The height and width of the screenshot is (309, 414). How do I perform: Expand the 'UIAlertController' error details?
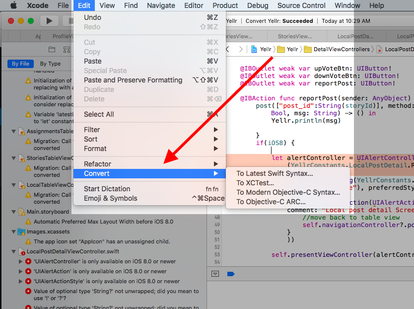click(20, 261)
